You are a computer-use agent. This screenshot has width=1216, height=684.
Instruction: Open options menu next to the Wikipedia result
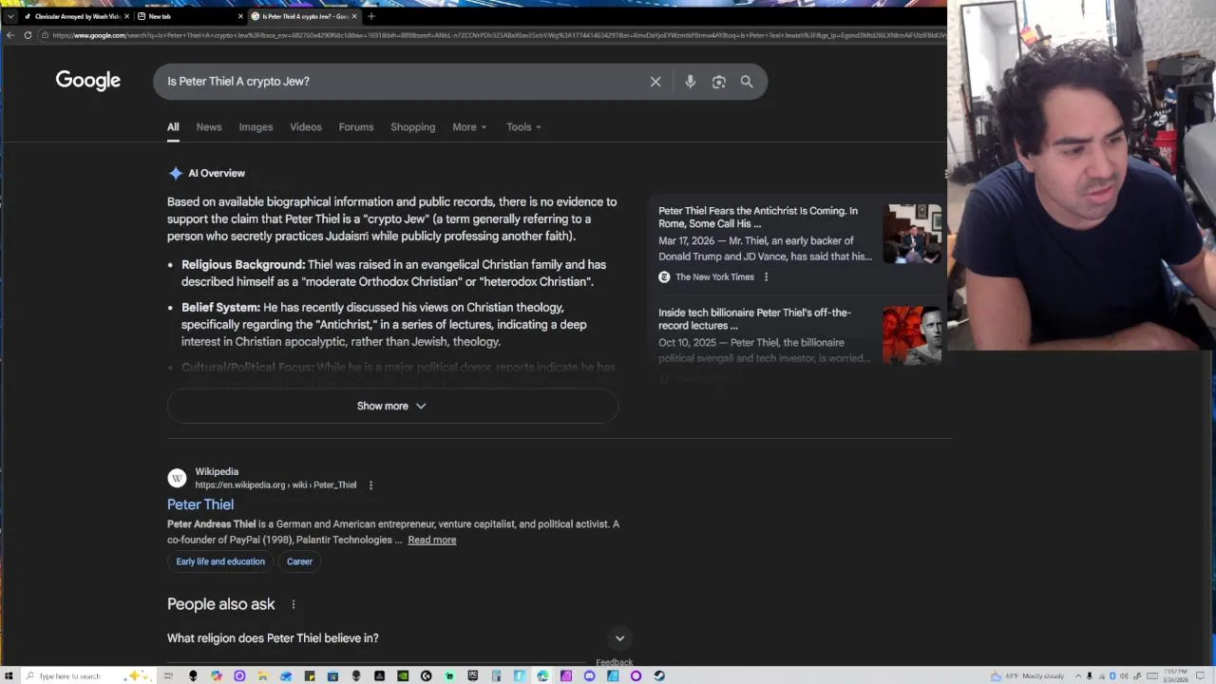click(x=370, y=485)
